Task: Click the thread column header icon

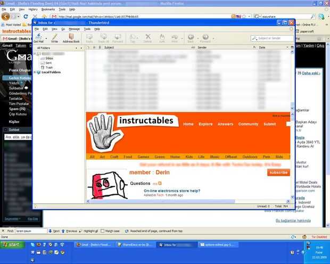Action: [x=88, y=47]
